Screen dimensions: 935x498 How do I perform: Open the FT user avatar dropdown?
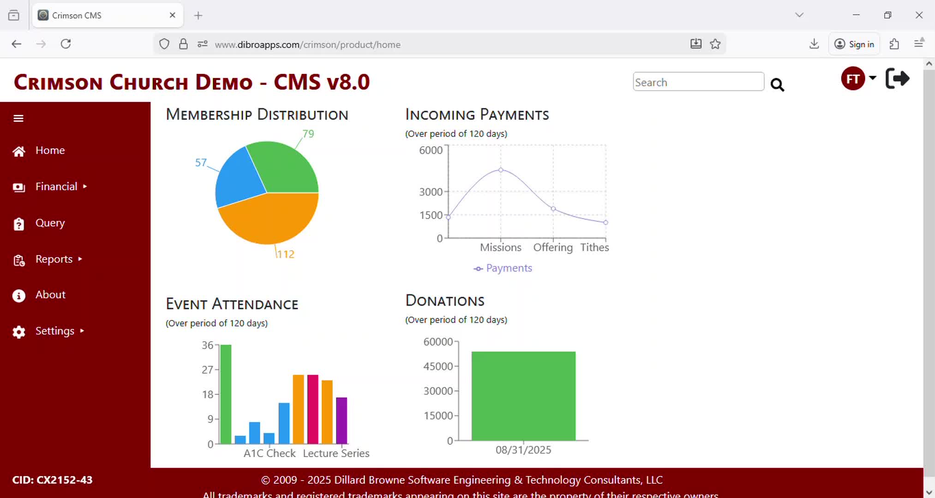click(x=858, y=78)
